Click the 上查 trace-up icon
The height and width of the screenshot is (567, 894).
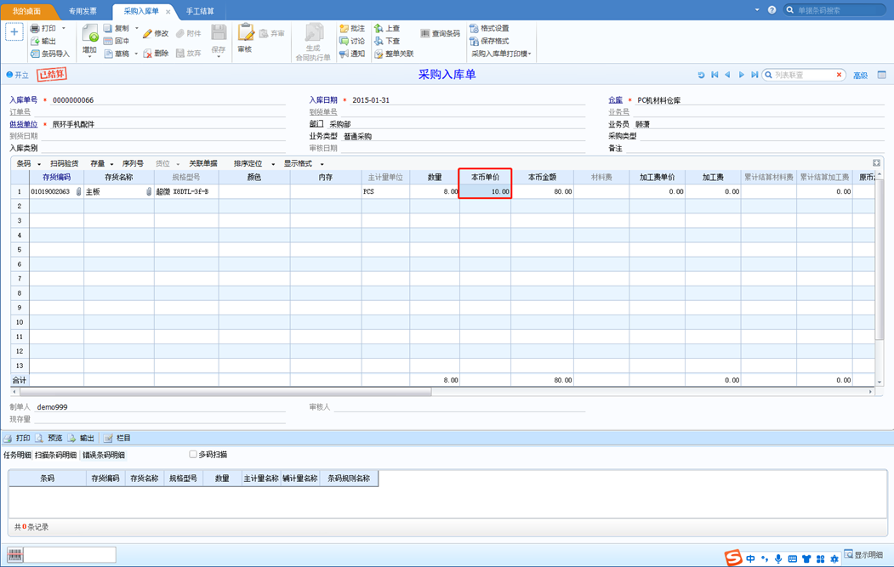coord(379,28)
